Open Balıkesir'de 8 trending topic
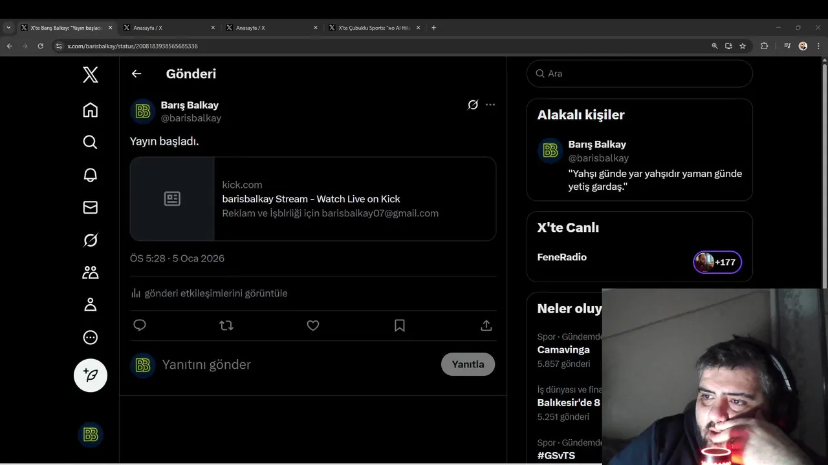The width and height of the screenshot is (828, 465). (569, 403)
